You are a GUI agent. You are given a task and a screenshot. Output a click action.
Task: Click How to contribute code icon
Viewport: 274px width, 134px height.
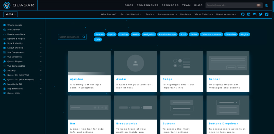4,34
